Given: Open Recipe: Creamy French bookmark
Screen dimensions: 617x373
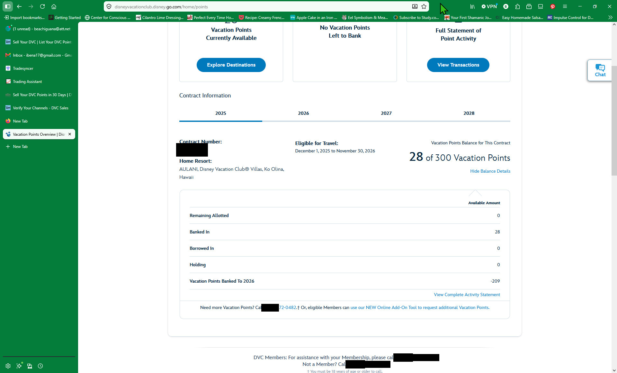Looking at the screenshot, I should (262, 17).
